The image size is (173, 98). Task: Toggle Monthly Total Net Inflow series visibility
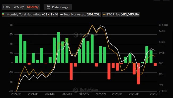click(x=30, y=14)
